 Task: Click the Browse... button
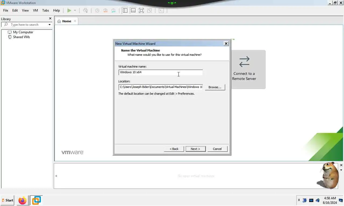coord(215,87)
